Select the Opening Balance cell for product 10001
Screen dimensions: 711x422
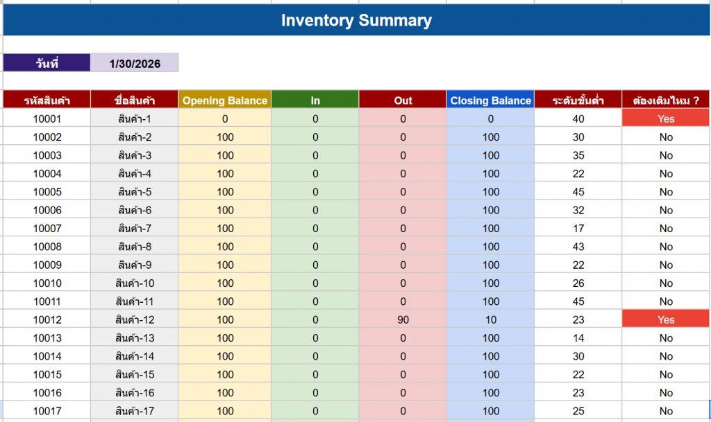pos(224,118)
